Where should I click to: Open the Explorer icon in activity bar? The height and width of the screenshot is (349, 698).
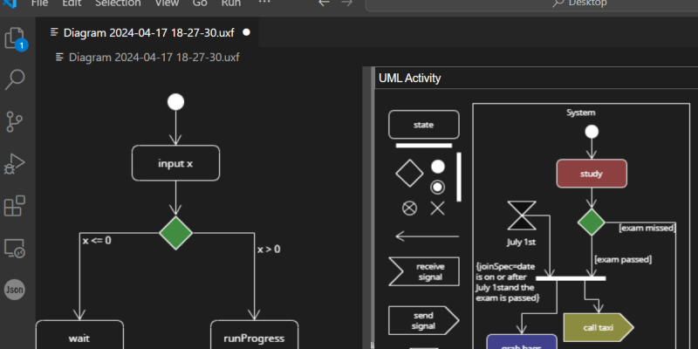pos(16,39)
